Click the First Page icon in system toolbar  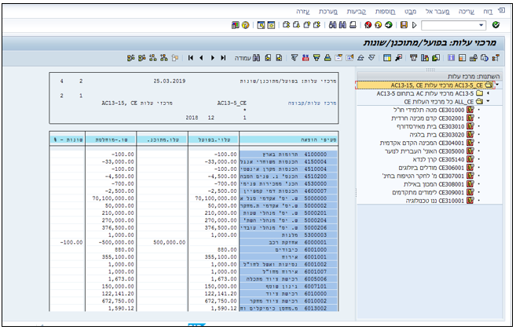317,25
